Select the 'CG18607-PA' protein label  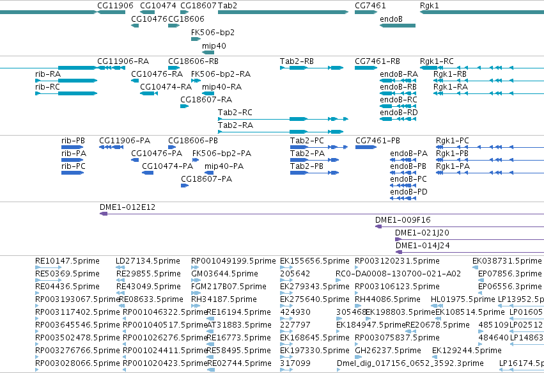click(x=206, y=179)
